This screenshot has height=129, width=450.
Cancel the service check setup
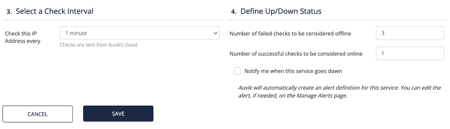click(x=38, y=114)
